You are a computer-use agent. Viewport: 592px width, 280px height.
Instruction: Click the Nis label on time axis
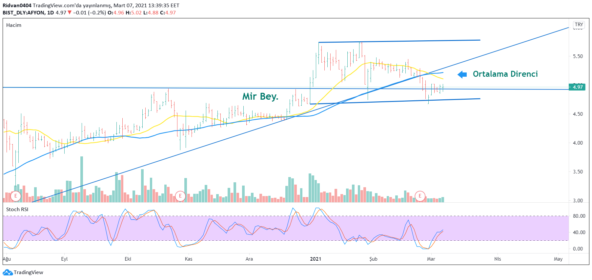click(498, 259)
